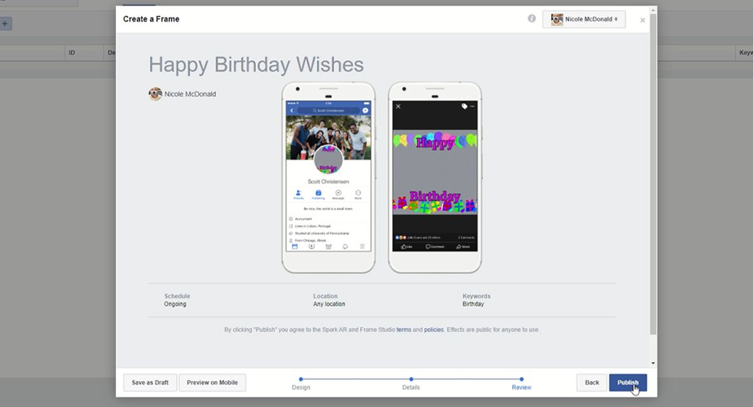
Task: Click the Schedule Ongoing value
Action: (x=175, y=304)
